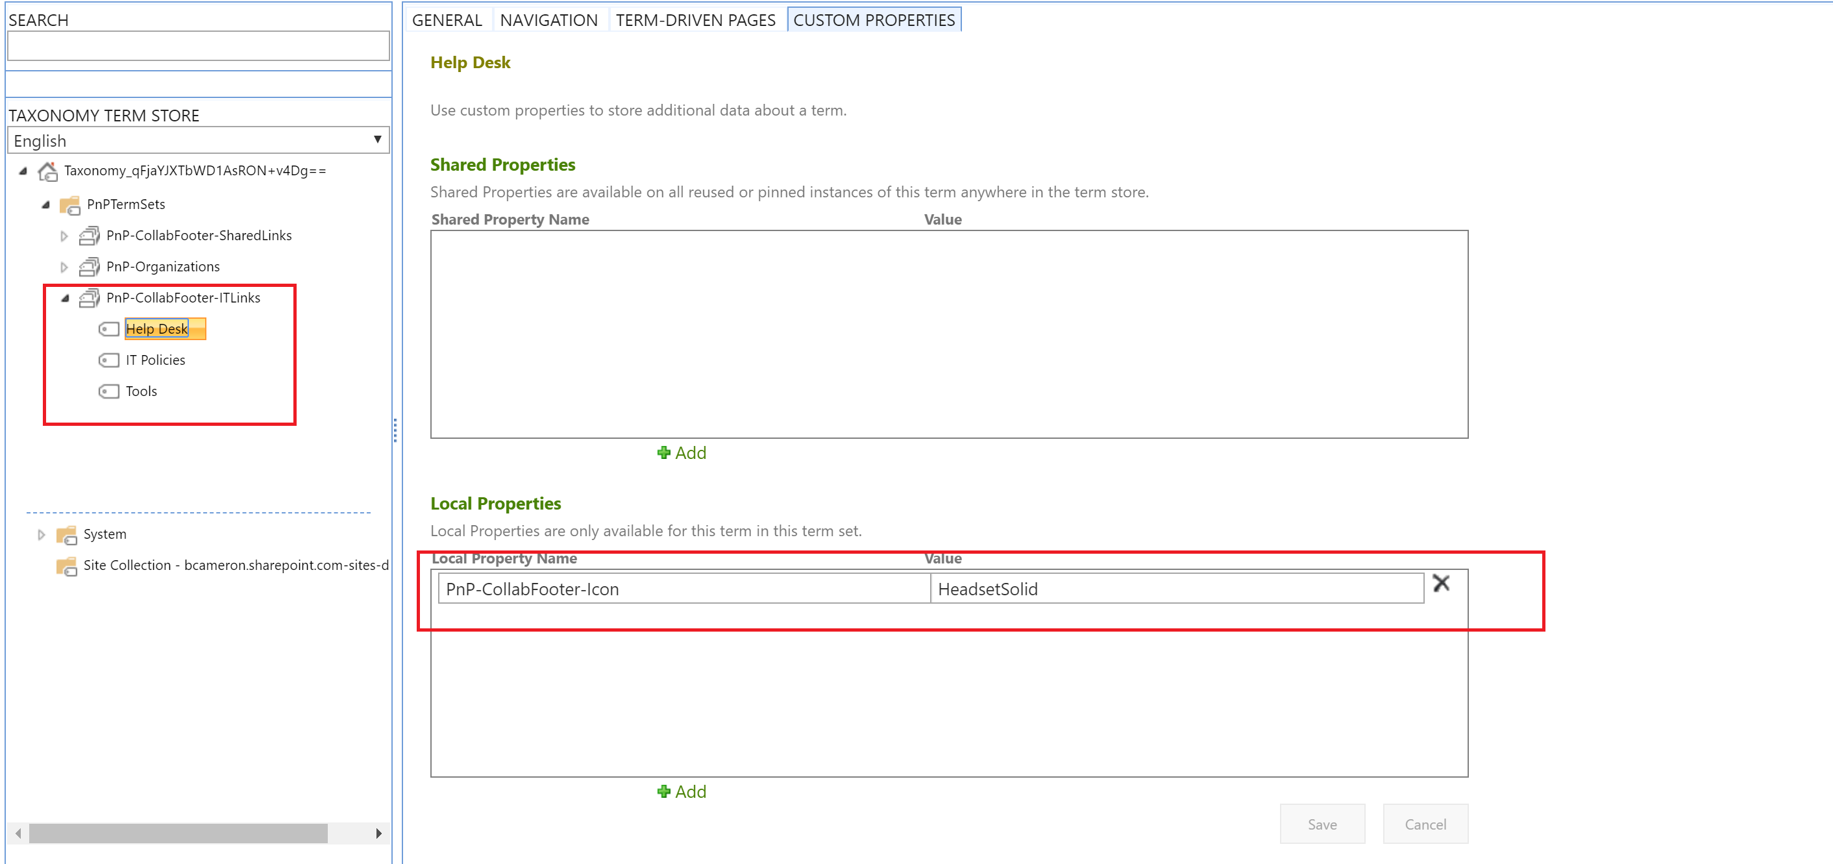
Task: Click the HeadsetSolid value field
Action: (x=1175, y=589)
